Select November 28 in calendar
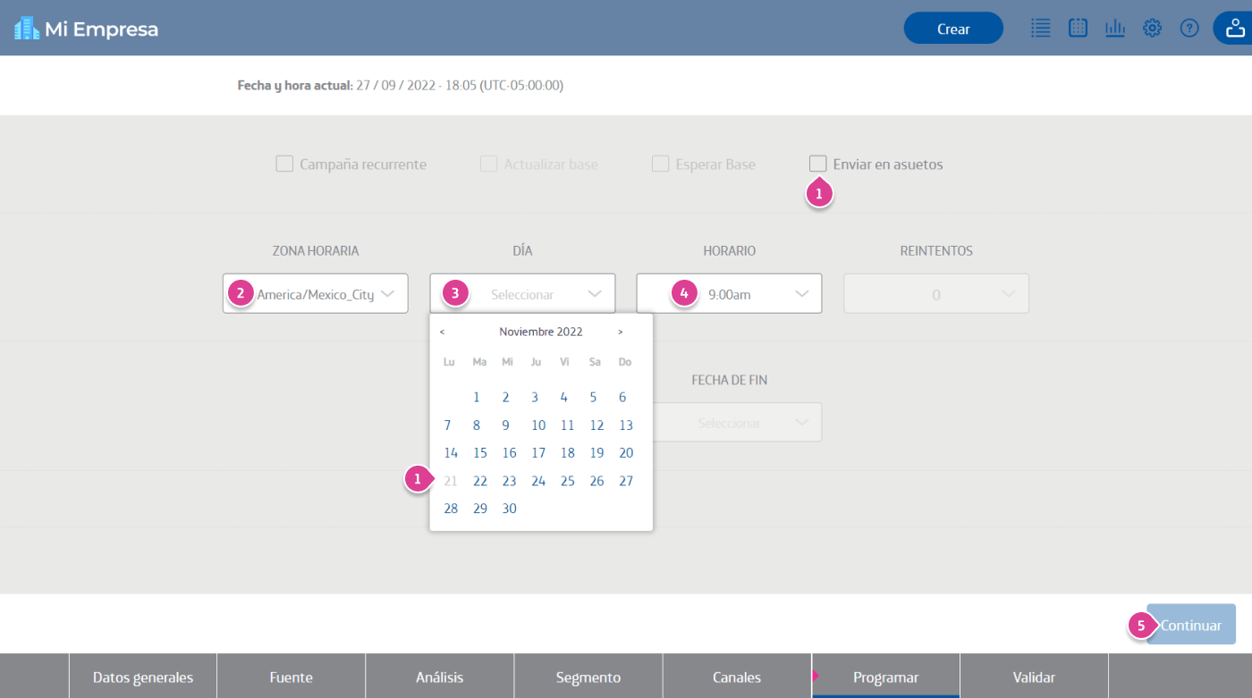Viewport: 1252px width, 698px height. click(x=451, y=509)
